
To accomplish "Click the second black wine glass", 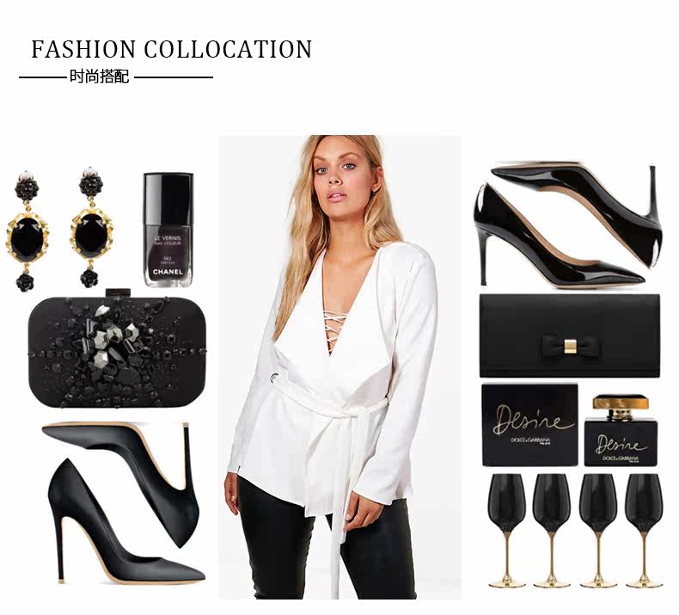I will [x=552, y=530].
